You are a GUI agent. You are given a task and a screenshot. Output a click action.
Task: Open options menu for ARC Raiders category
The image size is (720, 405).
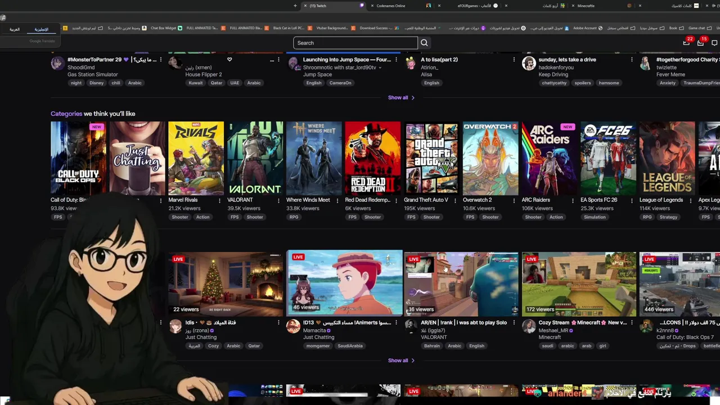pos(573,200)
